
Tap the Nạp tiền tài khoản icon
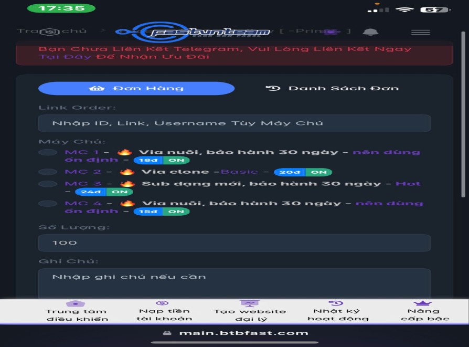pos(163,304)
